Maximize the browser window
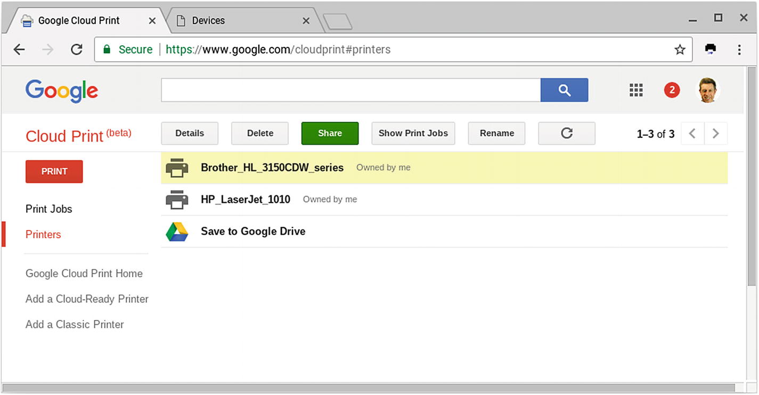This screenshot has width=759, height=395. click(x=718, y=18)
